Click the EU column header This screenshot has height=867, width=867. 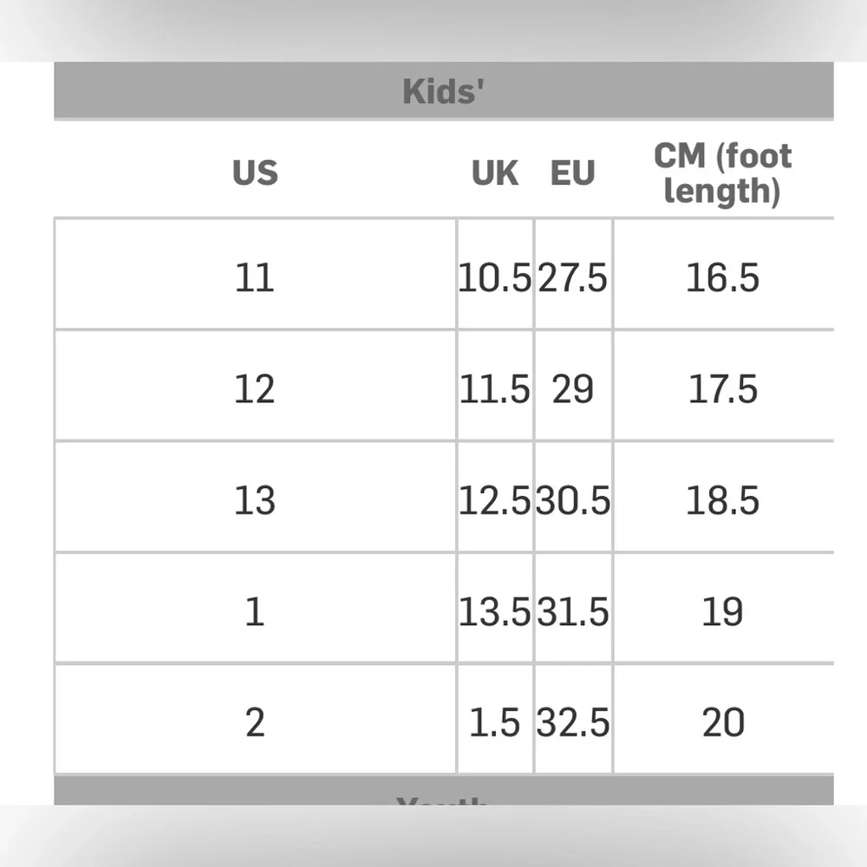pyautogui.click(x=572, y=173)
